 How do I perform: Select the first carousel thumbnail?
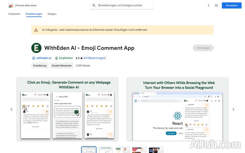click(89, 150)
